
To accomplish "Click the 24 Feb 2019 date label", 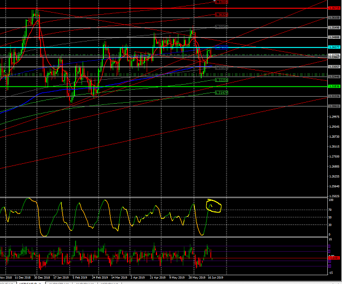I will (x=100, y=277).
